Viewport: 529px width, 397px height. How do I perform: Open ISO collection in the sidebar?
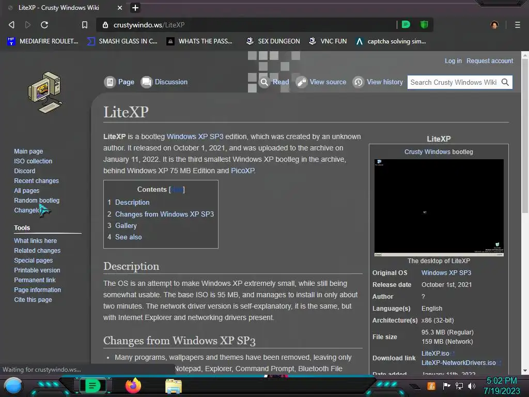[x=33, y=161]
